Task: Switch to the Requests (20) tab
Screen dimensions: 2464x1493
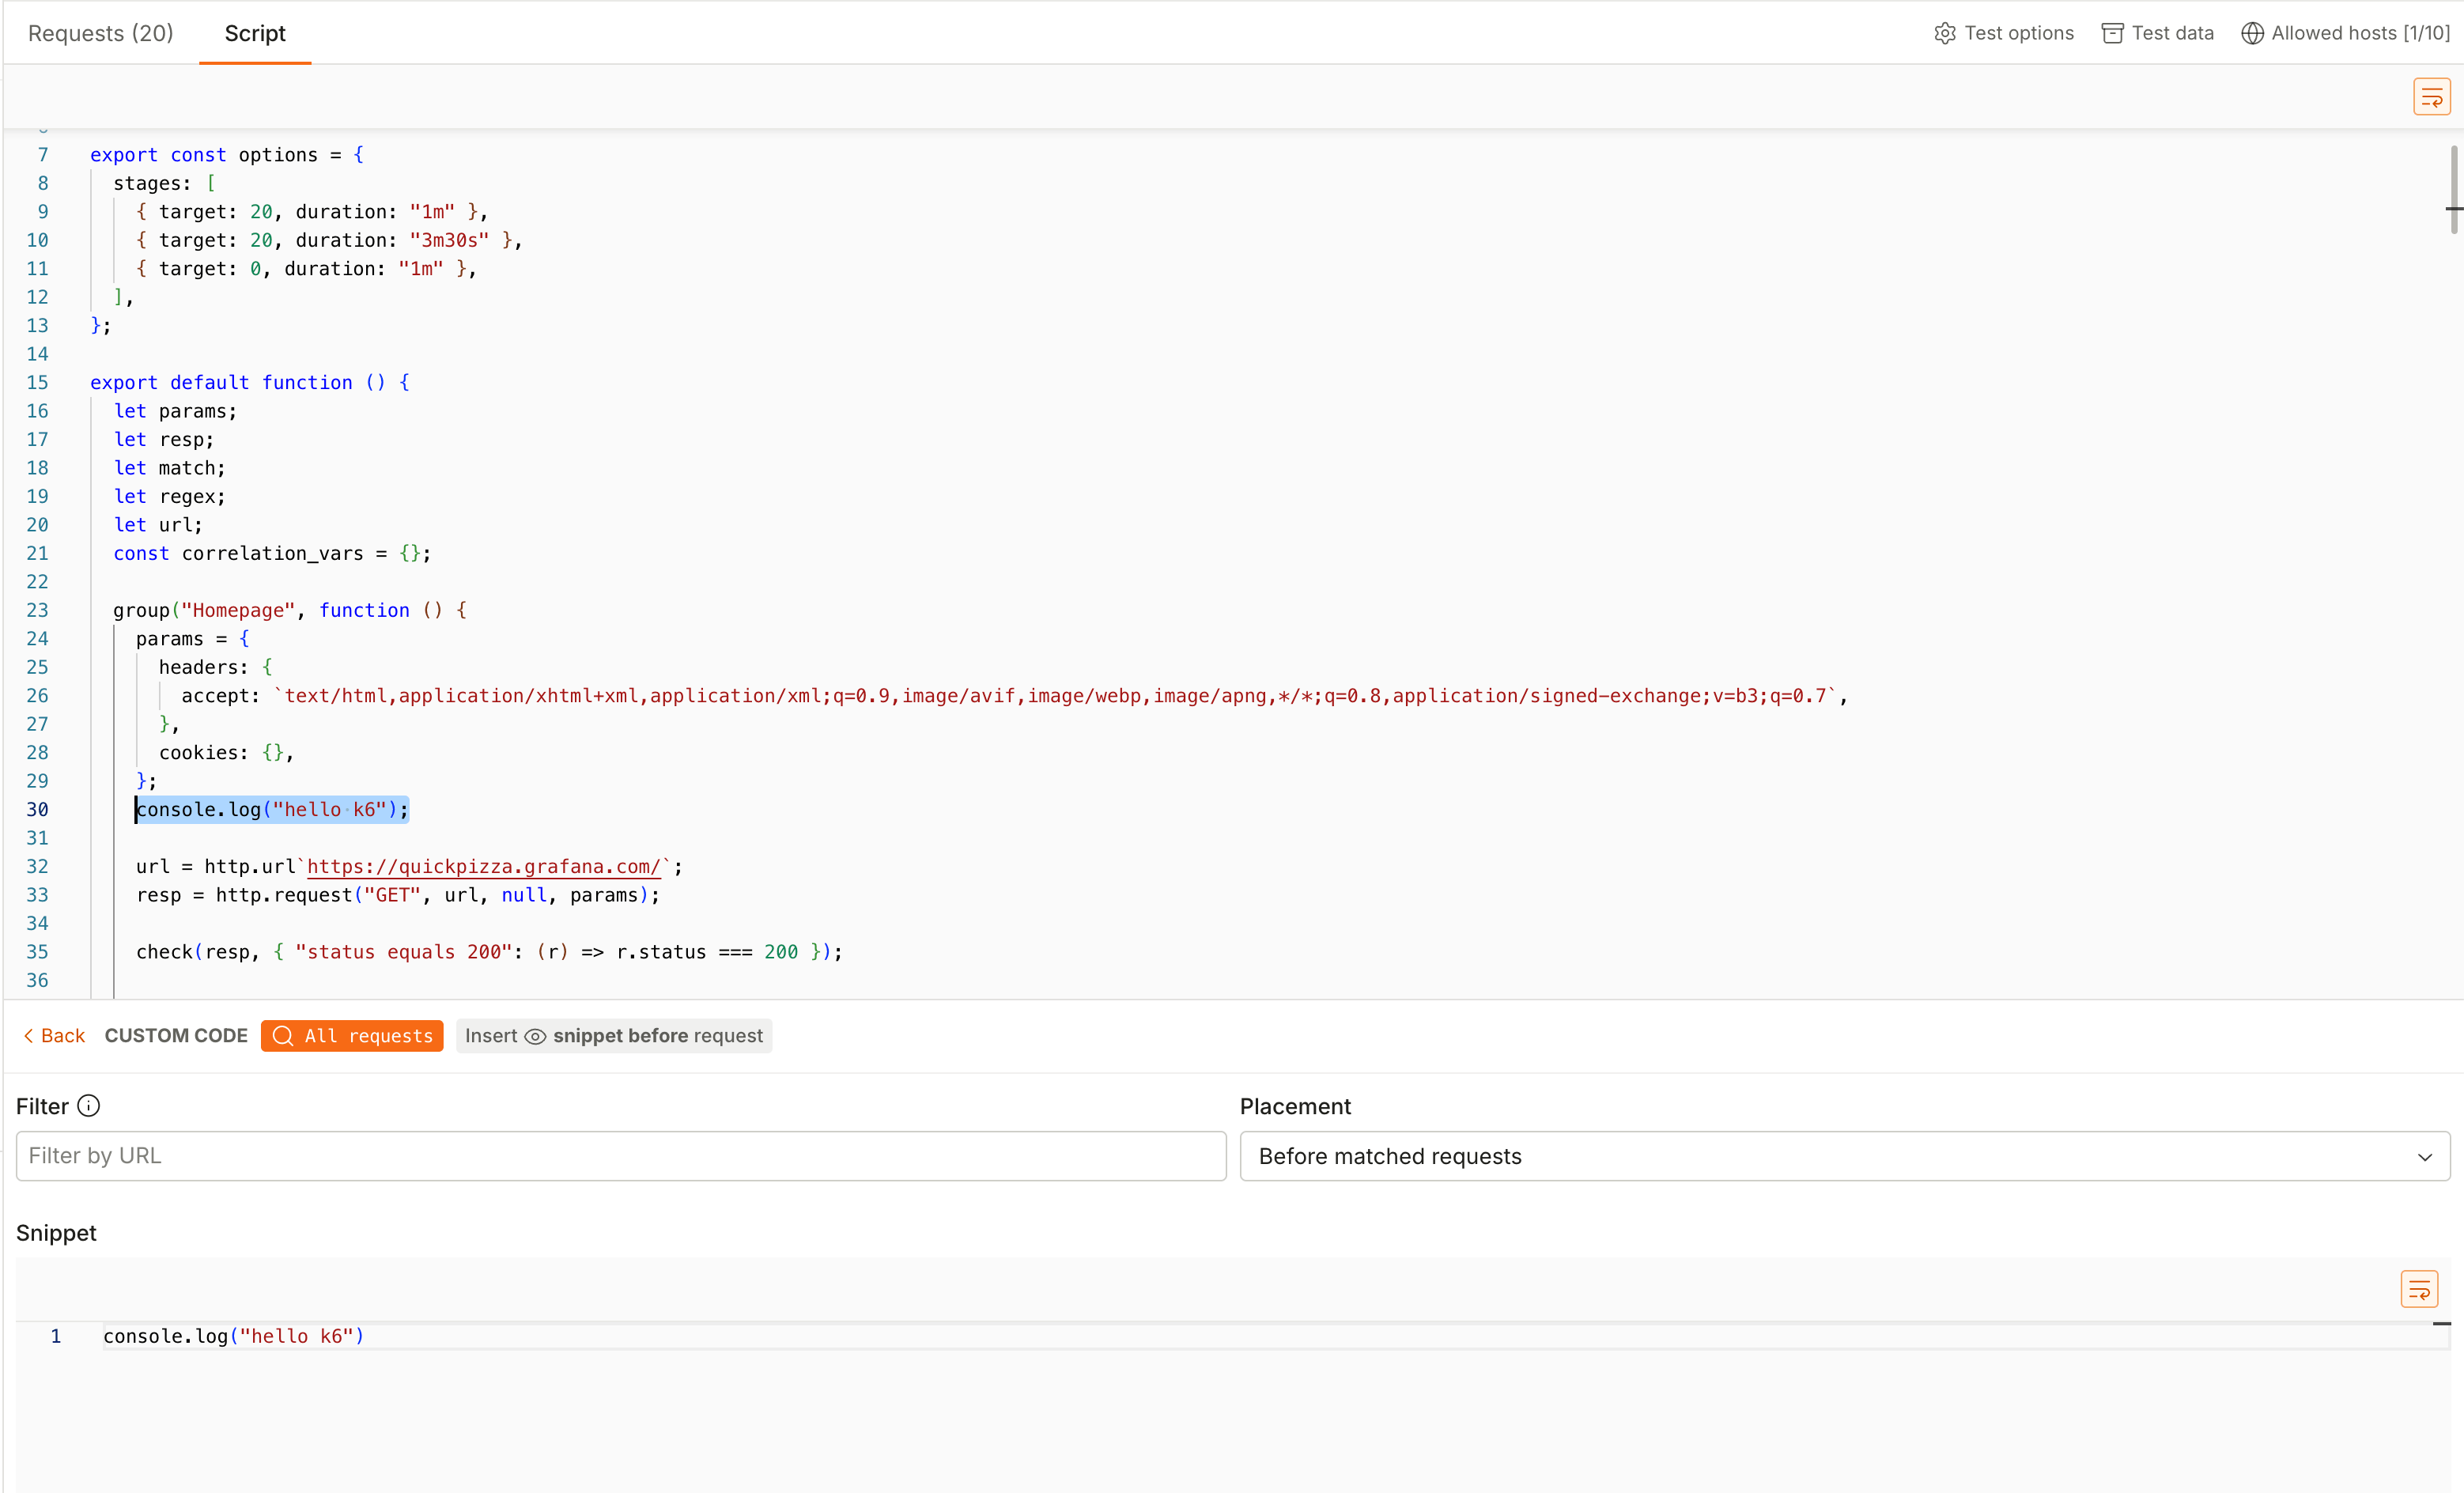Action: point(101,33)
